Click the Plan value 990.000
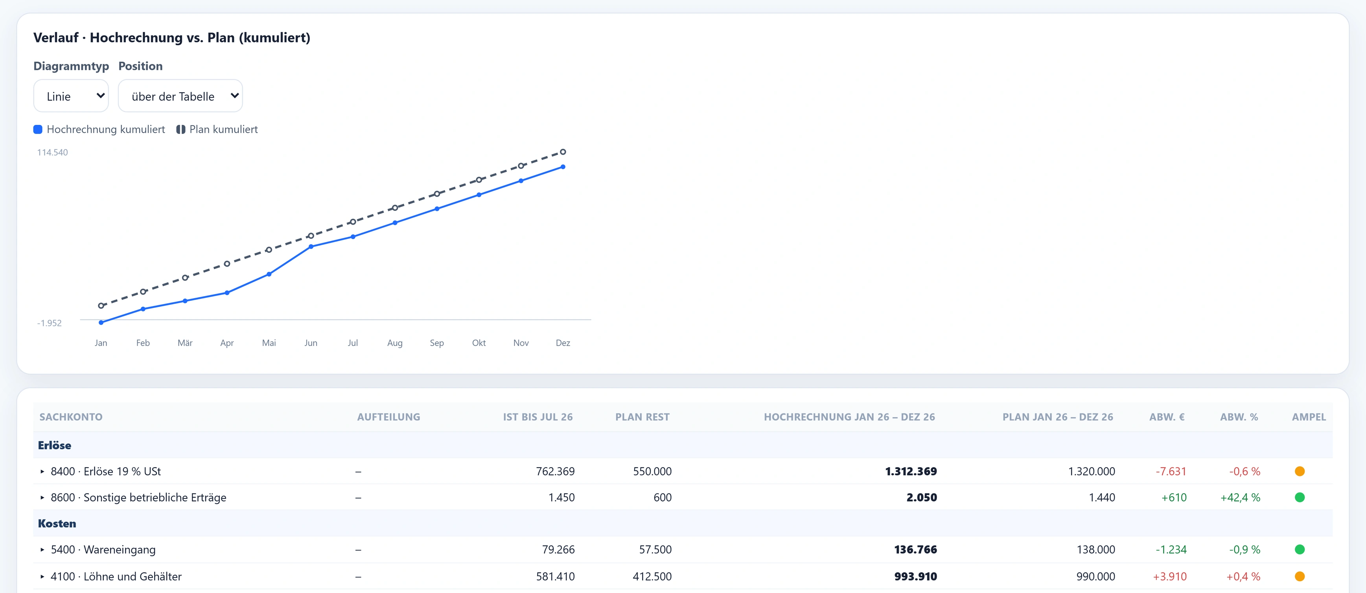 (1095, 576)
